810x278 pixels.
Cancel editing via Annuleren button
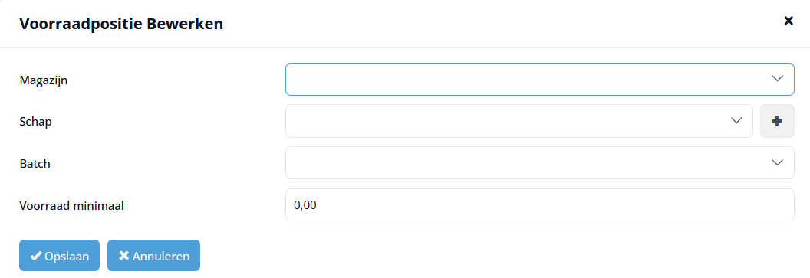(x=153, y=255)
